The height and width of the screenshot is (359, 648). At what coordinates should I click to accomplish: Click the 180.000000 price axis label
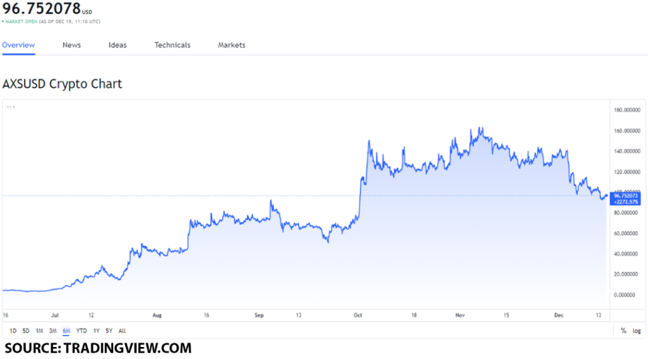pyautogui.click(x=627, y=110)
